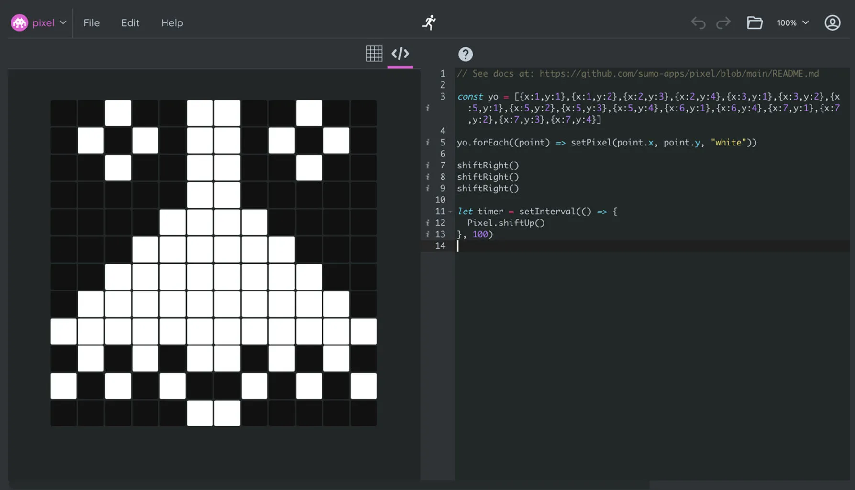Screen dimensions: 855x490
Task: Open the Edit menu
Action: coord(130,22)
